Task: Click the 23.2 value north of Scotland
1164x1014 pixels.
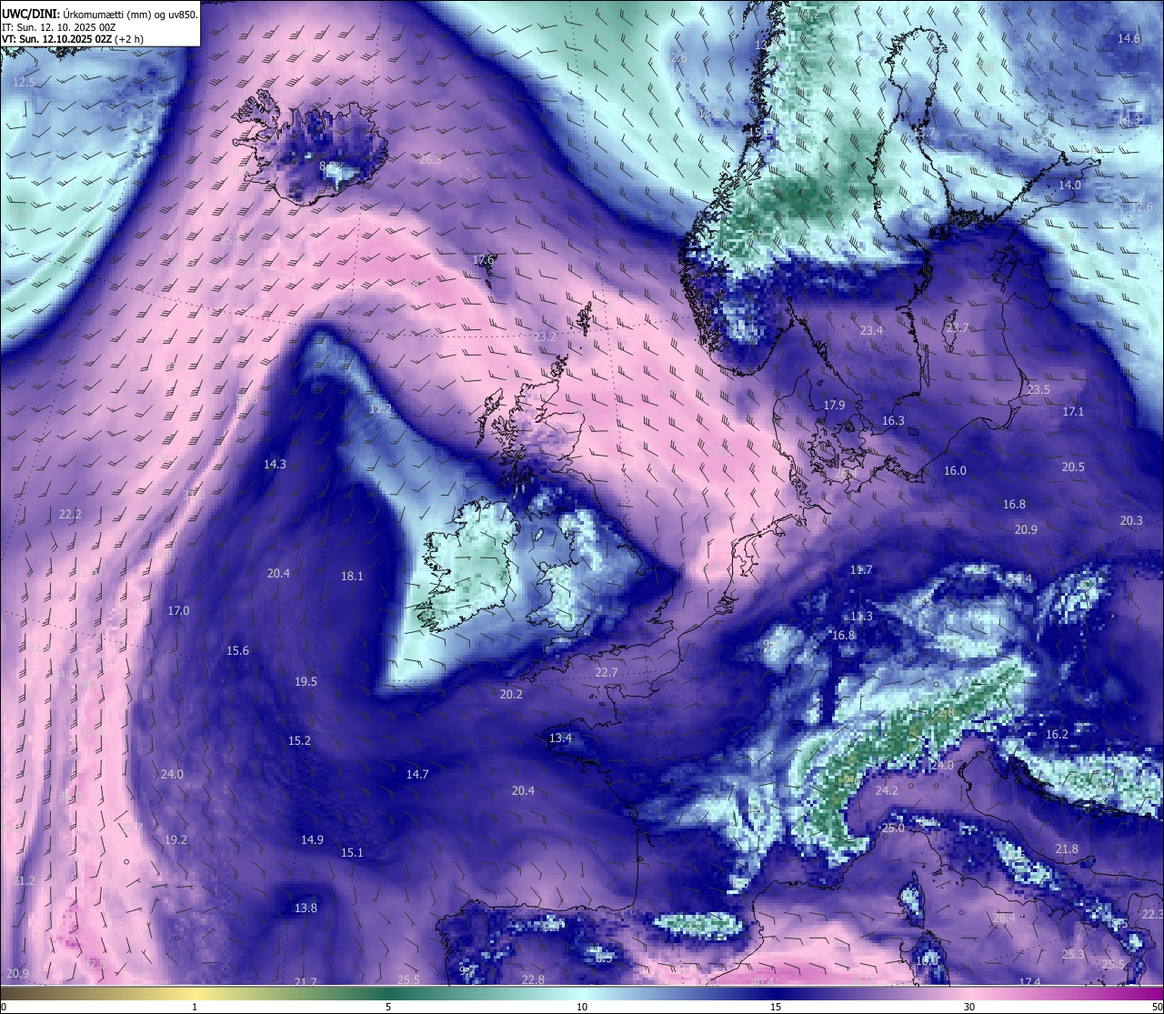Action: click(x=545, y=336)
